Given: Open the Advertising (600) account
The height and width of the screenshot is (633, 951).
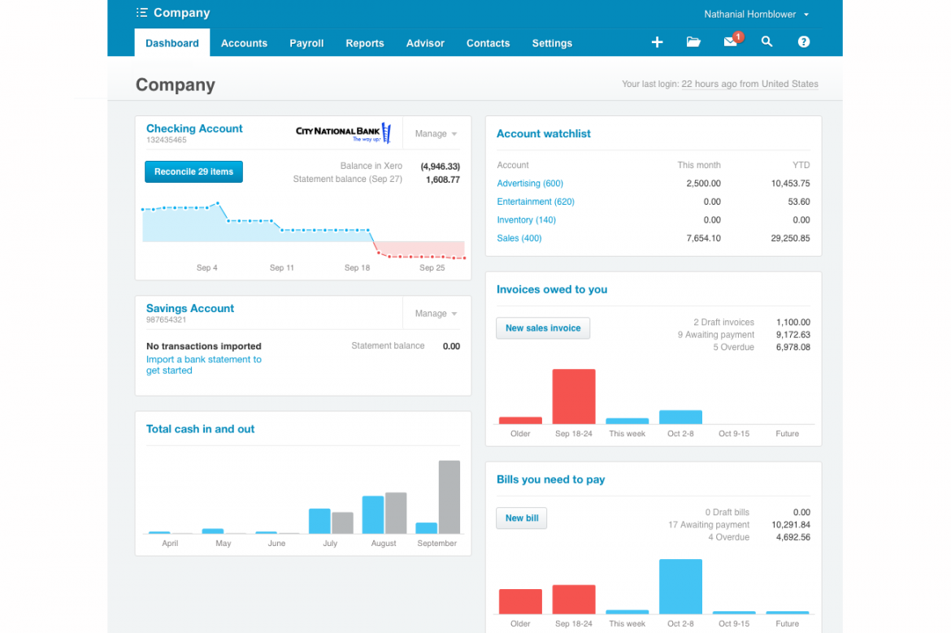Looking at the screenshot, I should [530, 183].
